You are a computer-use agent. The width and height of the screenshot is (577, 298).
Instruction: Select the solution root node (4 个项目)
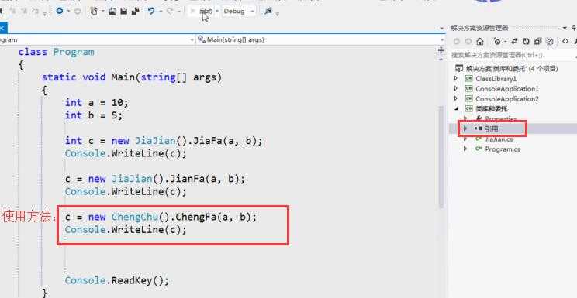pyautogui.click(x=512, y=69)
